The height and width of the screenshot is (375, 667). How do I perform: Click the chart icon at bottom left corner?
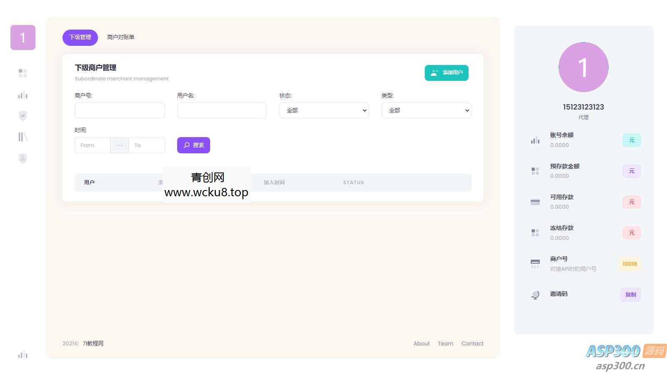tap(23, 355)
